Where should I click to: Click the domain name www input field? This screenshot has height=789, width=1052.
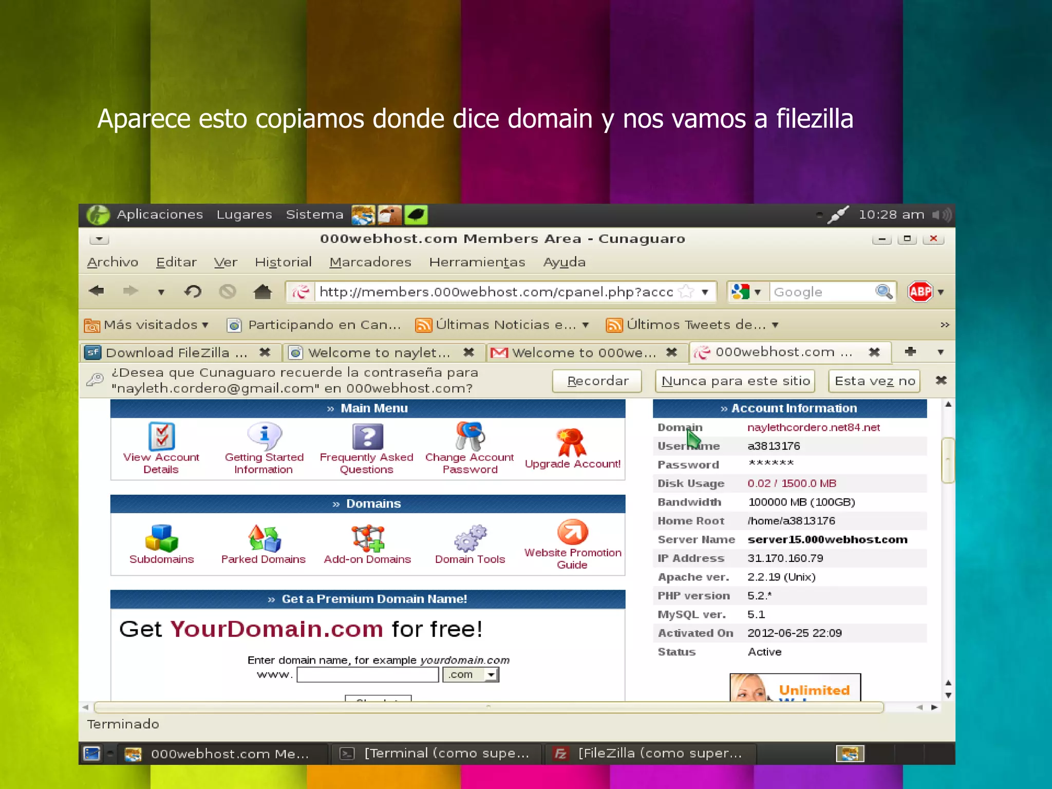point(368,674)
